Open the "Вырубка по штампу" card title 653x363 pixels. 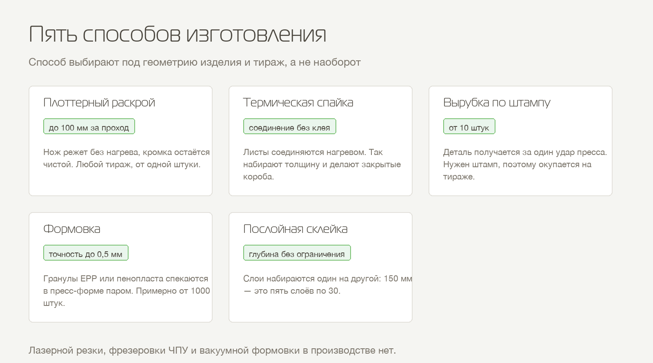pos(497,102)
